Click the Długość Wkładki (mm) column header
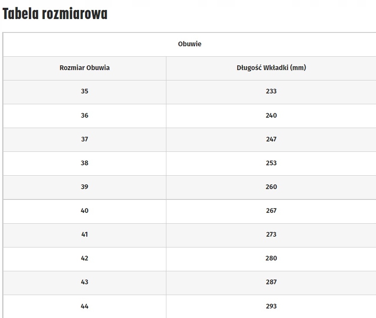Viewport: 376px width, 318px height. click(x=271, y=68)
